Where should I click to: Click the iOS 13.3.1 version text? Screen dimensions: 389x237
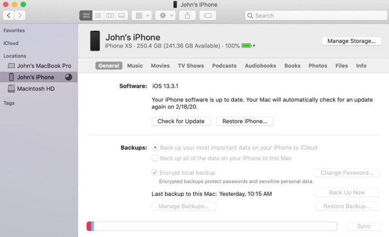[x=165, y=86]
